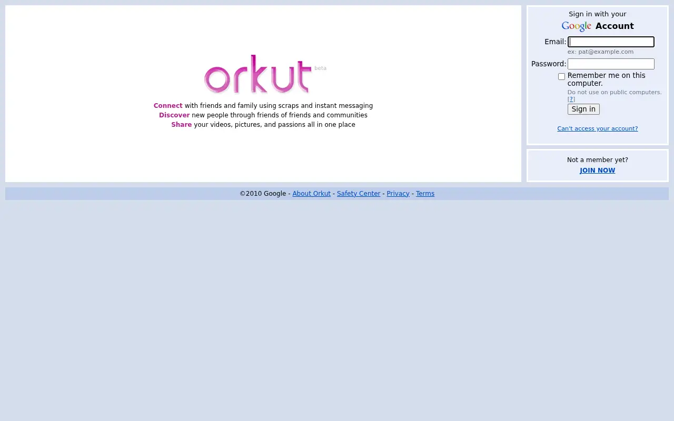Click the 'Share' heading word

[x=182, y=125]
